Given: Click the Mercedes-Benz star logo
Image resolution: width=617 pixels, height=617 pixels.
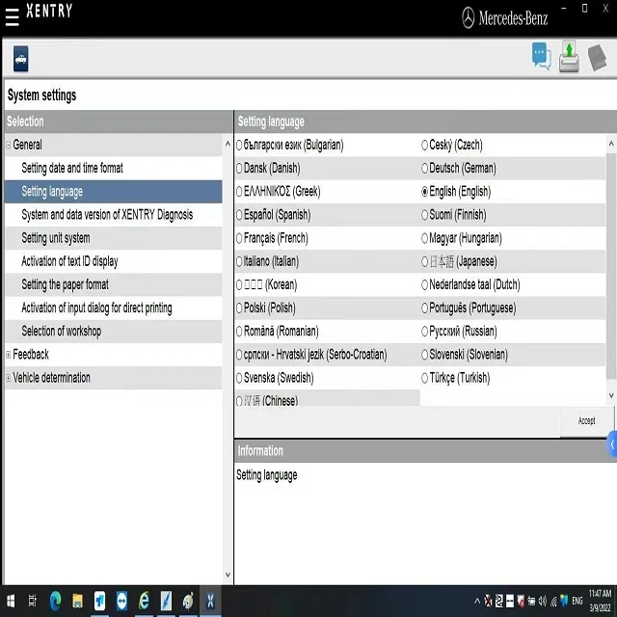Looking at the screenshot, I should 468,18.
